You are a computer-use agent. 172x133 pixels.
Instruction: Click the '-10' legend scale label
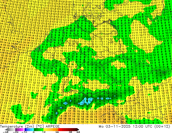pyautogui.click(x=24, y=132)
